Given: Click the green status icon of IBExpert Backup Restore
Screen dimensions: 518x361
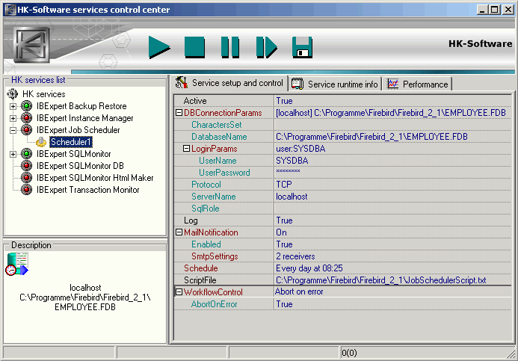Looking at the screenshot, I should click(x=26, y=106).
